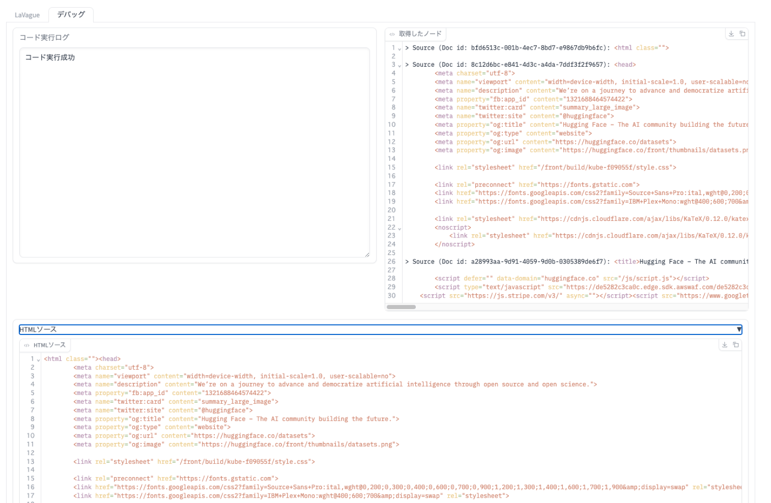This screenshot has width=771, height=503.
Task: Copy the 取得したノード code to clipboard
Action: (742, 34)
